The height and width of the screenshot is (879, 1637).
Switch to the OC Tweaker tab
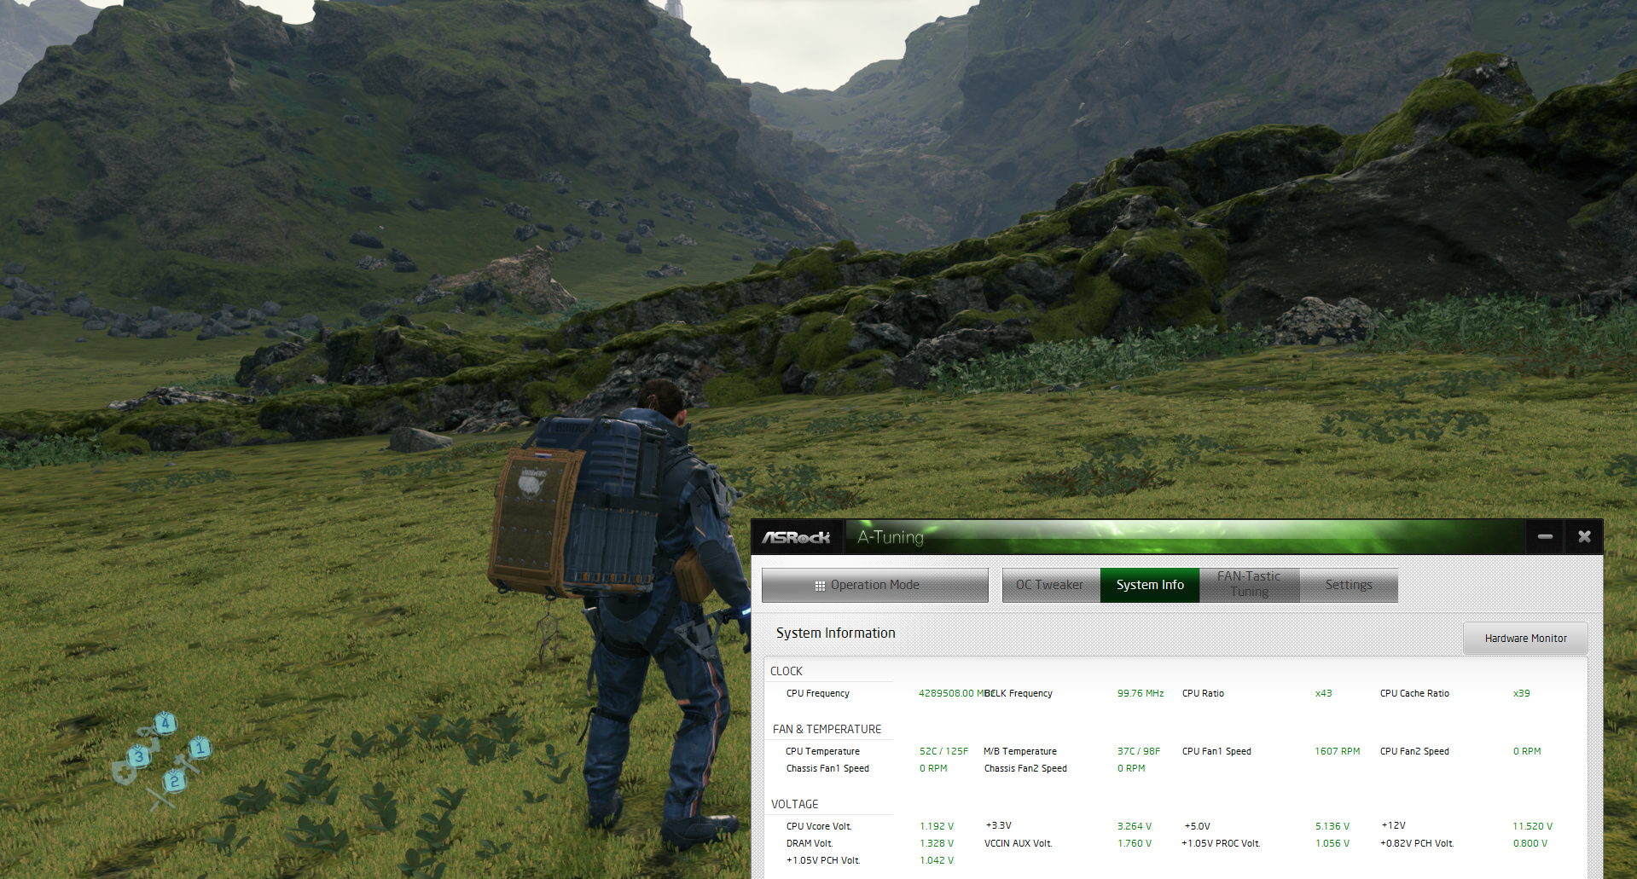tap(1051, 585)
